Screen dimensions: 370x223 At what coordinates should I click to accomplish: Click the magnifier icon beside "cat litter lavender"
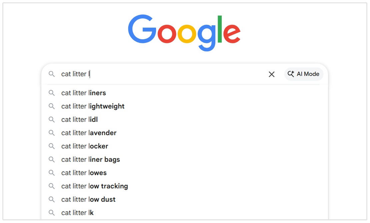[52, 133]
